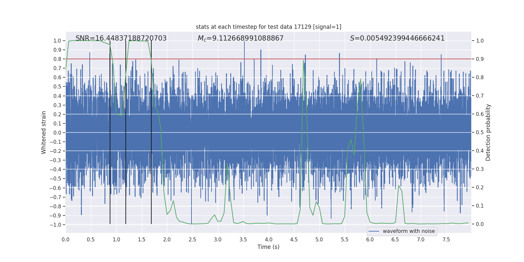Image resolution: width=524 pixels, height=262 pixels.
Task: Click Whitened strain tick label −1.0
Action: click(x=55, y=225)
